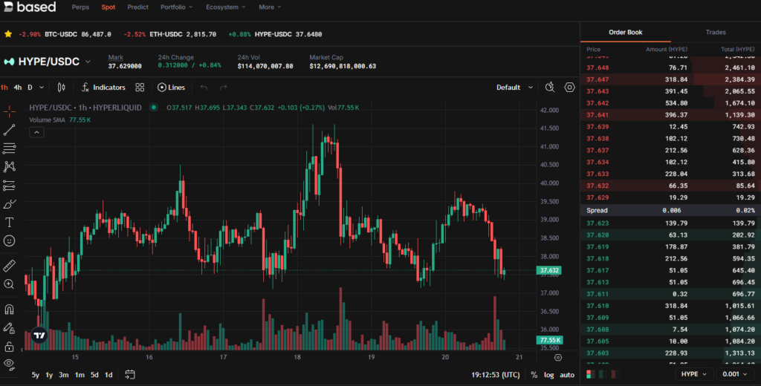Select the text annotation tool
This screenshot has height=386, width=761.
(10, 222)
